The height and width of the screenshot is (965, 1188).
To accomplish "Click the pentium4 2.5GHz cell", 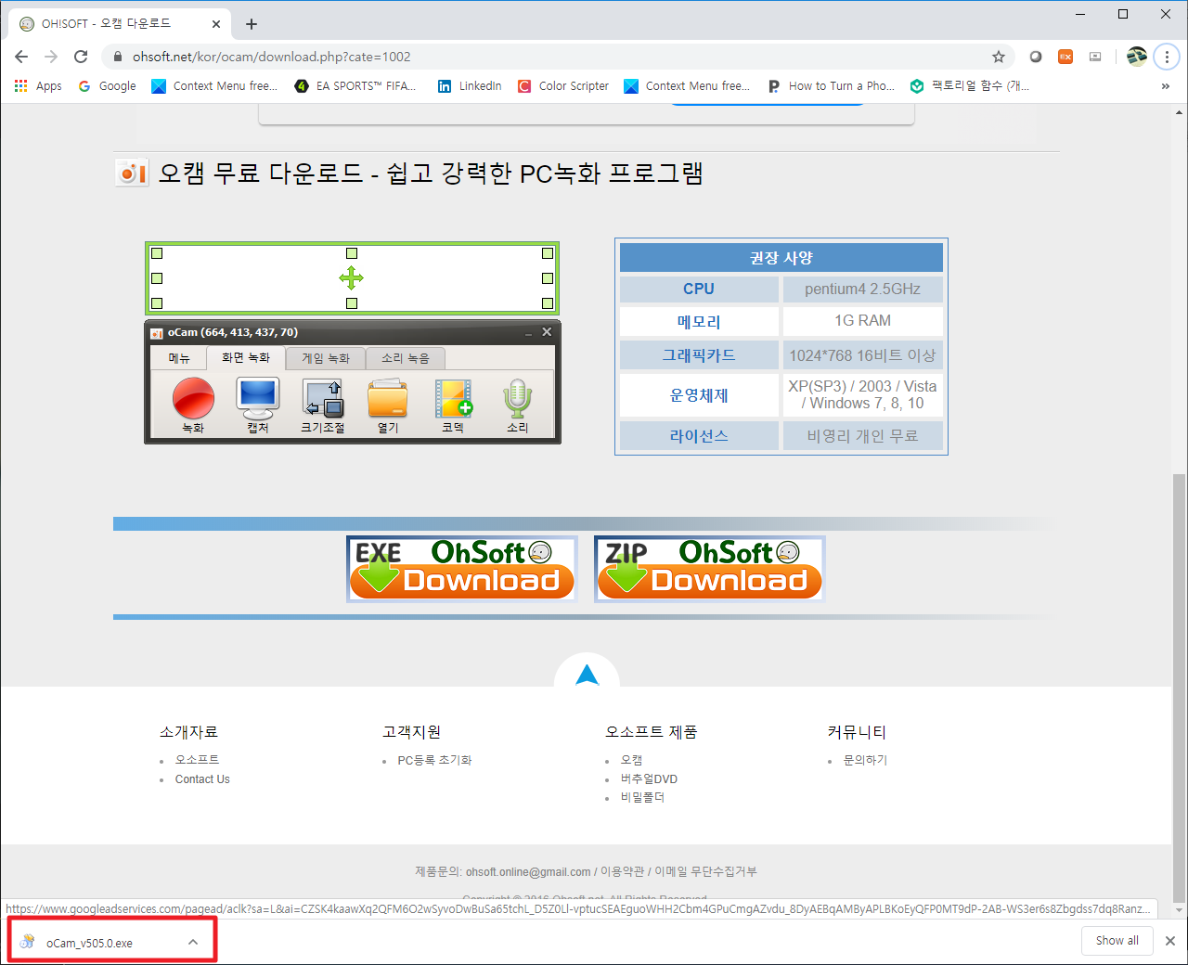I will [862, 289].
